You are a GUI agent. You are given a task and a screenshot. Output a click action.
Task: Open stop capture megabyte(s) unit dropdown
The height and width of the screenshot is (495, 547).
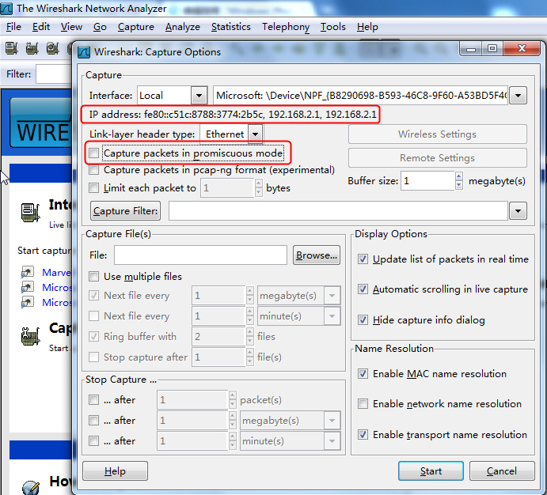point(332,421)
